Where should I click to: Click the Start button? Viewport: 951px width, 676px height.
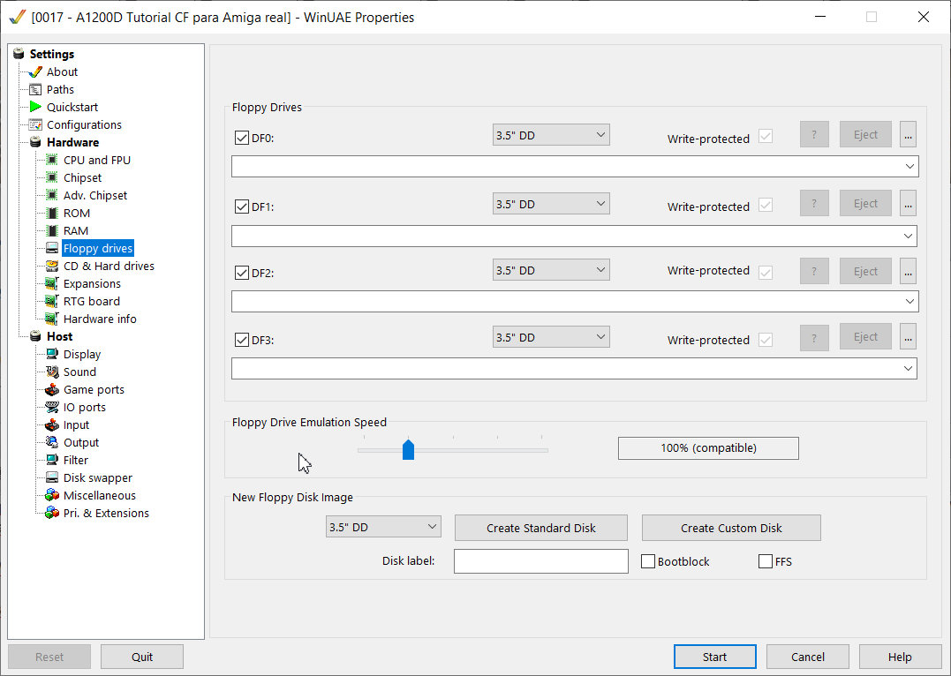(x=715, y=657)
